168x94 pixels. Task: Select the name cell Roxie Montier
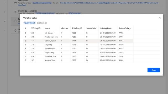tap(50, 49)
